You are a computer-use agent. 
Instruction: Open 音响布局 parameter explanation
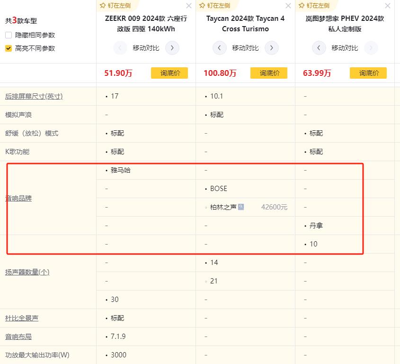18,337
